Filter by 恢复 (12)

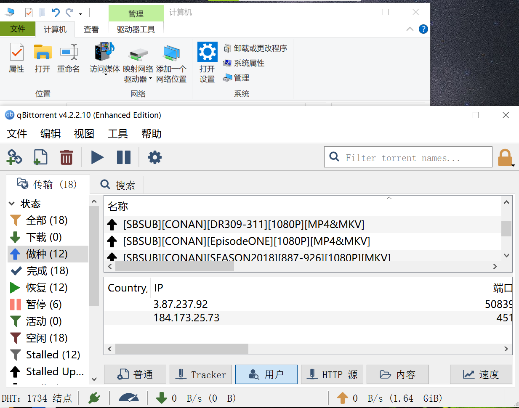(48, 288)
